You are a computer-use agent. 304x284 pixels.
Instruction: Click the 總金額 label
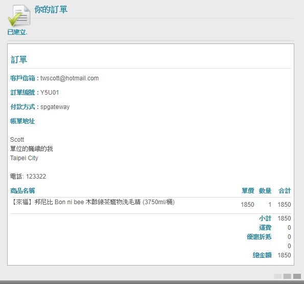[x=262, y=255]
